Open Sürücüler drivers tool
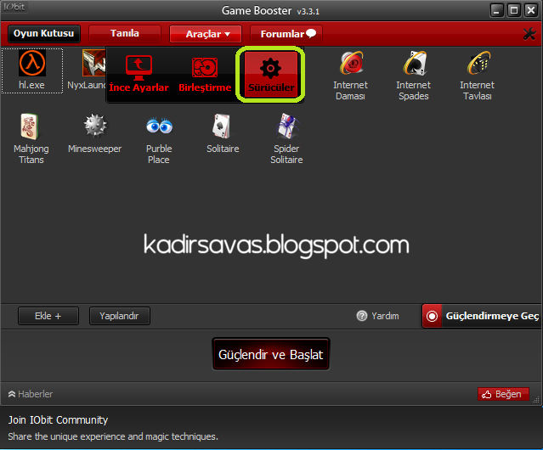The width and height of the screenshot is (543, 450). tap(271, 75)
